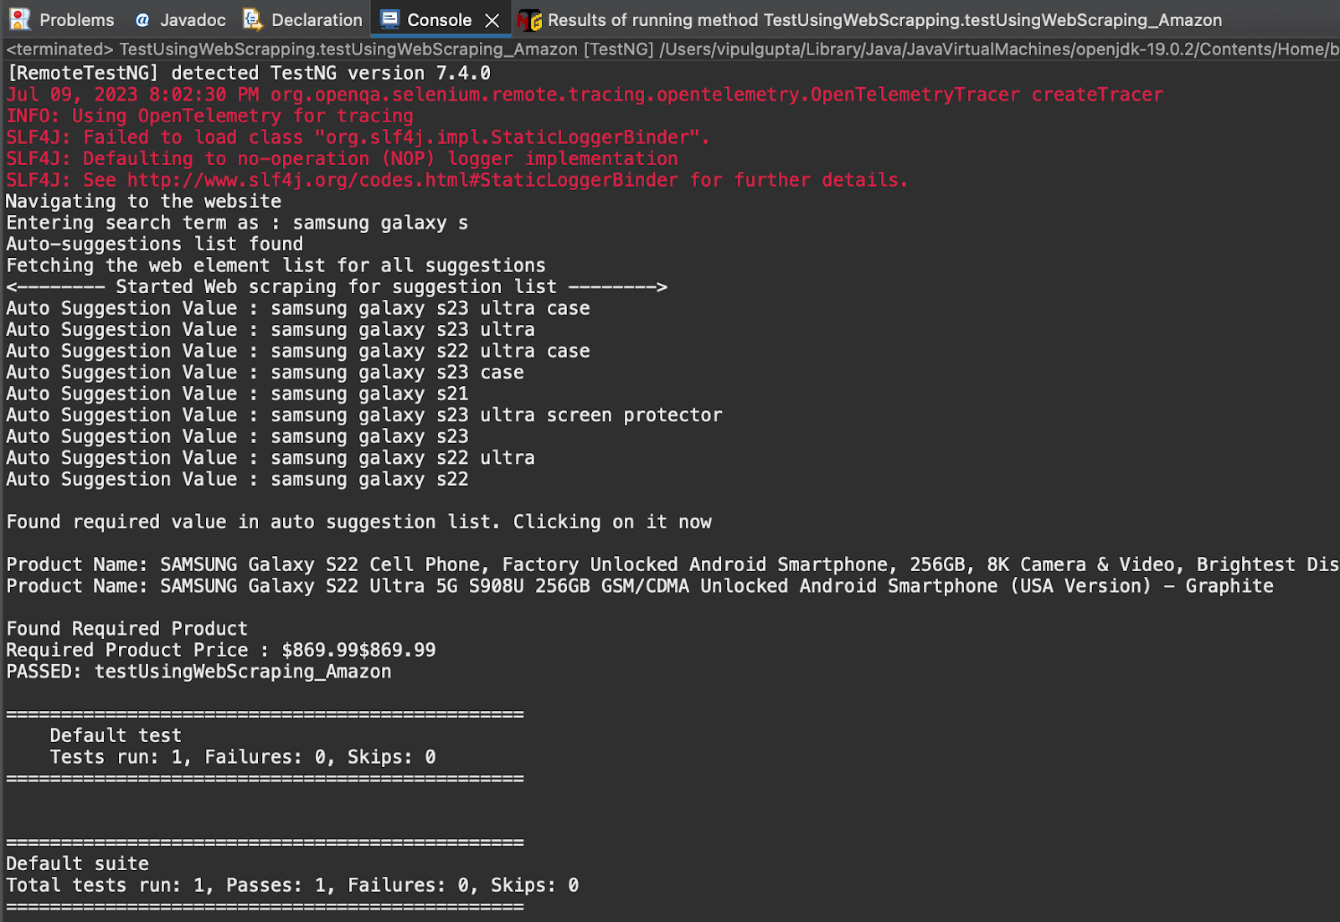Image resolution: width=1340 pixels, height=922 pixels.
Task: Select the '[RemoteTestNG] detected TestNG version 7.4.0' line
Action: click(249, 74)
